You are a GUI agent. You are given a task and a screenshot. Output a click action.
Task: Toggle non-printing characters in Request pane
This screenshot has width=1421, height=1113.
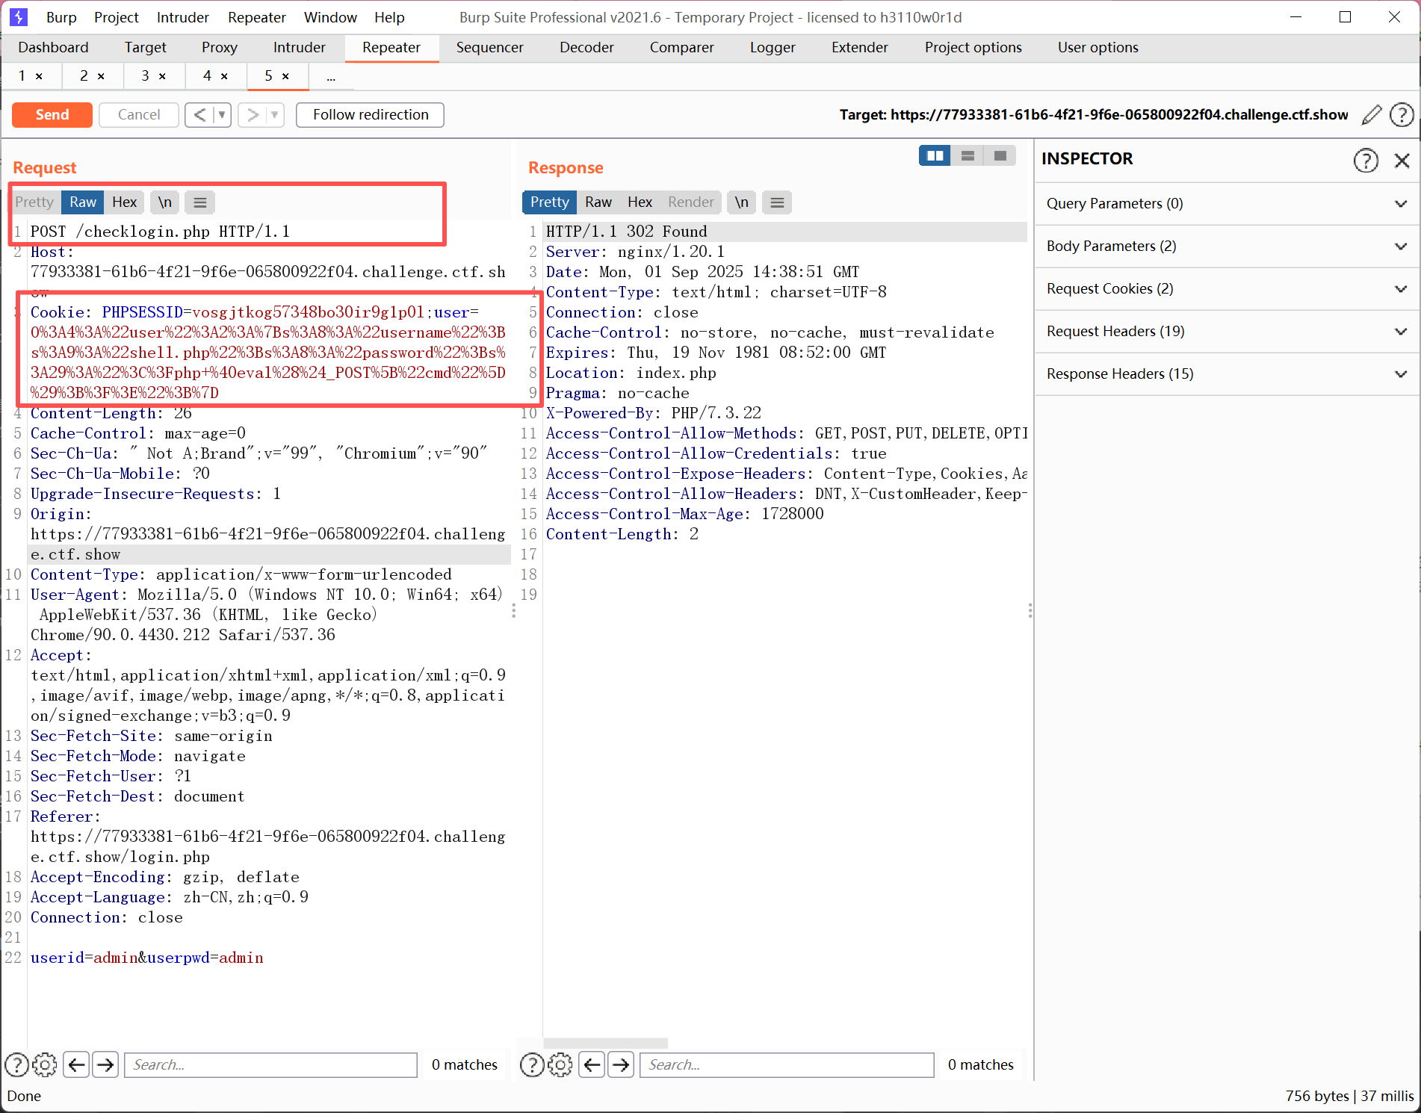tap(164, 202)
